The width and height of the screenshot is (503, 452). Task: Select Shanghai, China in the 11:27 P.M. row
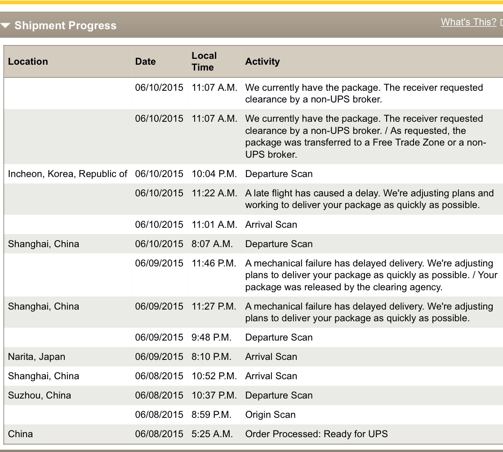[44, 306]
